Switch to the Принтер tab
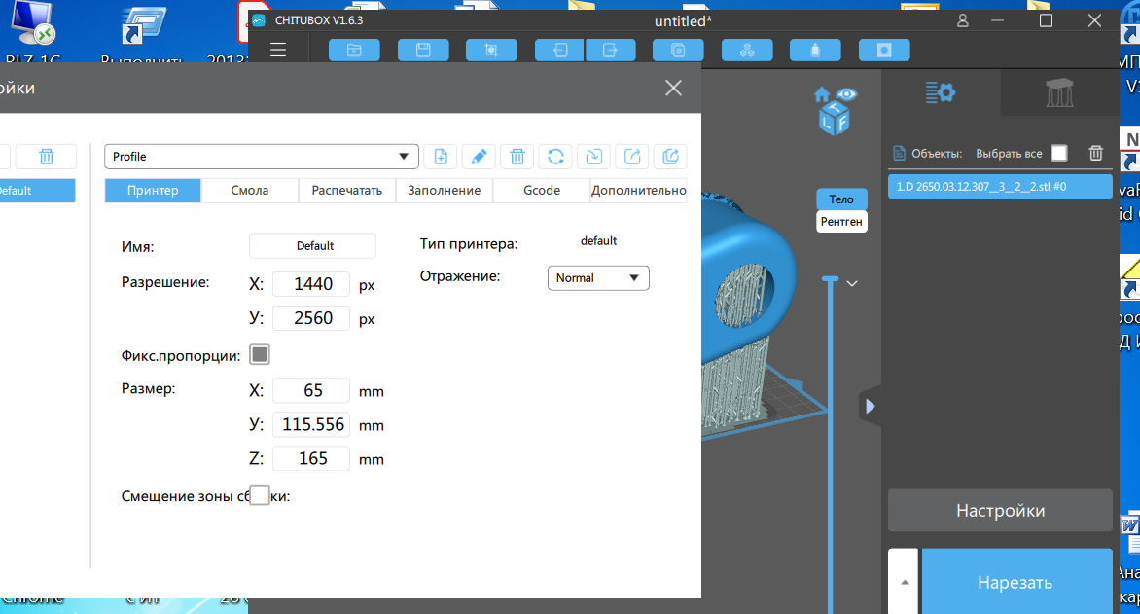Screen dimensions: 1140x614 [153, 190]
